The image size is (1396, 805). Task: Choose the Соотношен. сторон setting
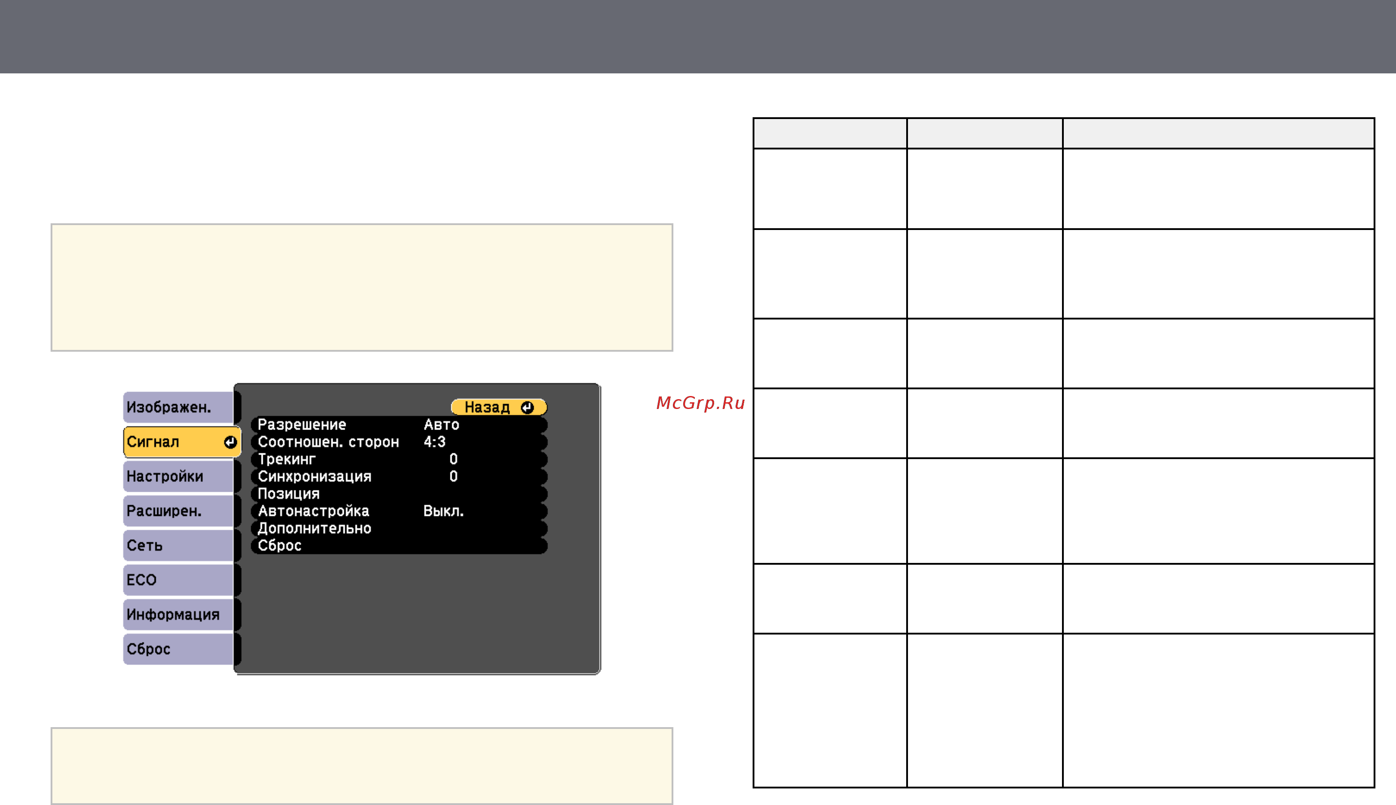click(399, 442)
